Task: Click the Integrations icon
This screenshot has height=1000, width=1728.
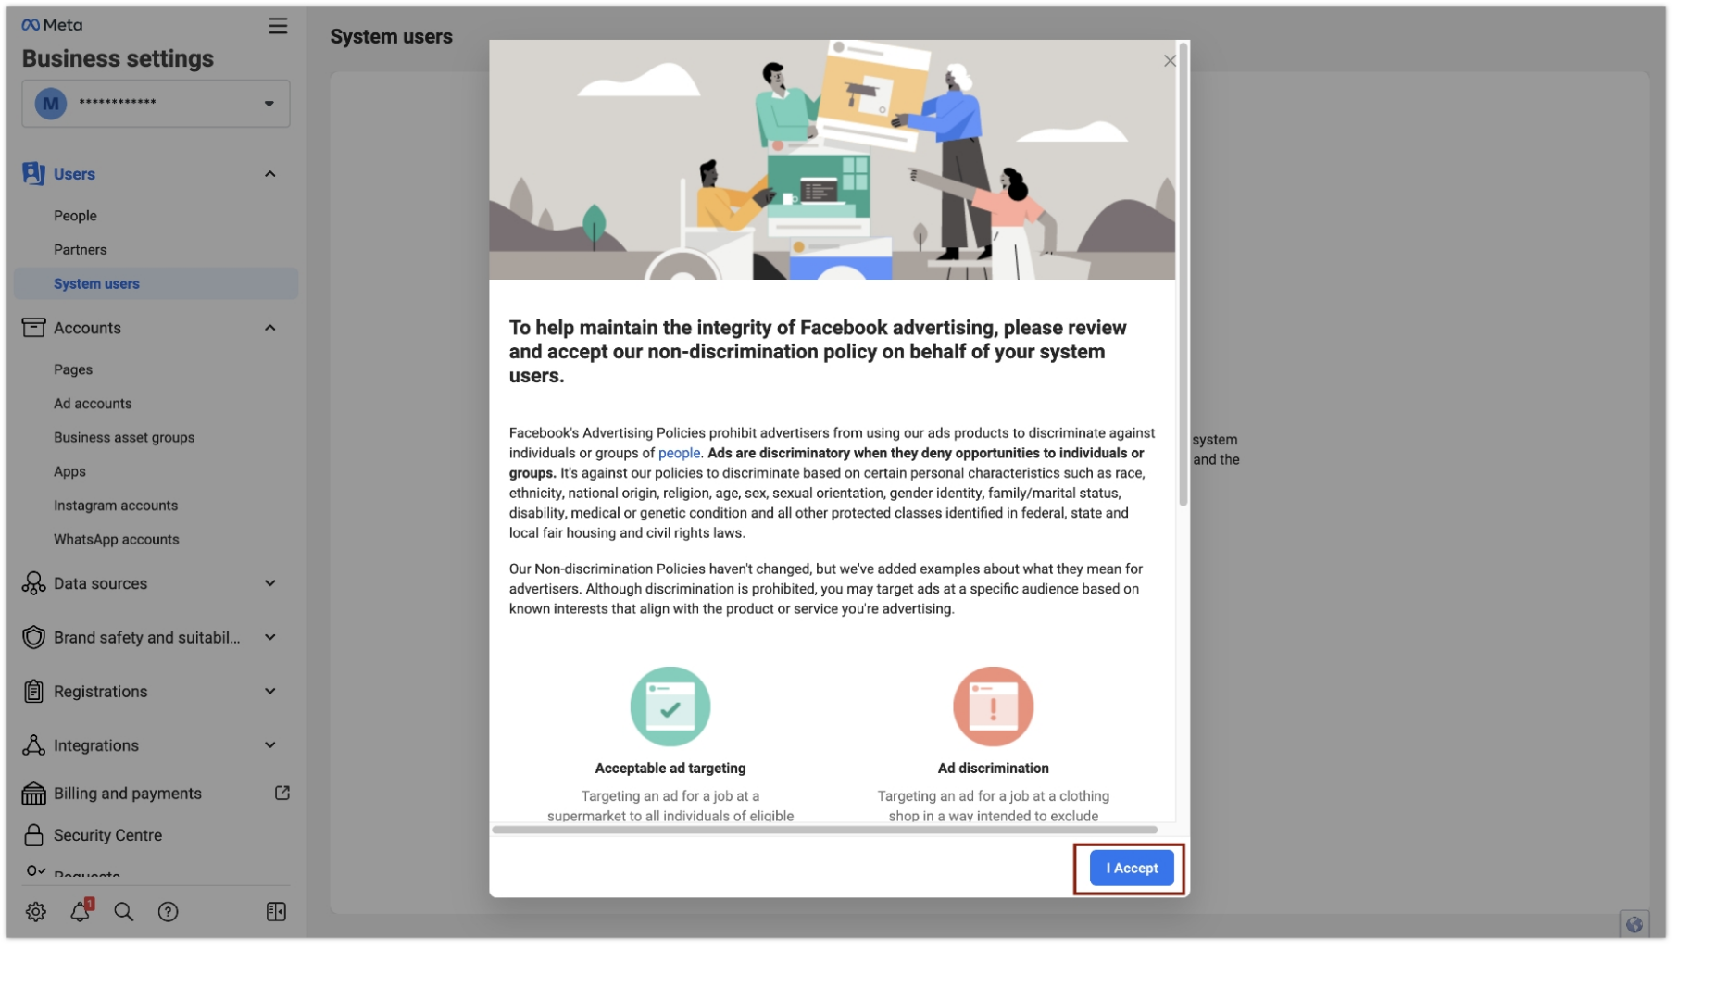Action: (x=33, y=745)
